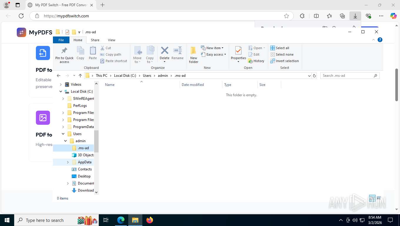
Task: Open folder Properties
Action: pos(239,55)
